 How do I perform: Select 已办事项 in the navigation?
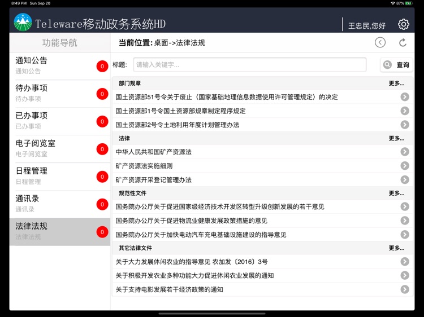coord(60,121)
